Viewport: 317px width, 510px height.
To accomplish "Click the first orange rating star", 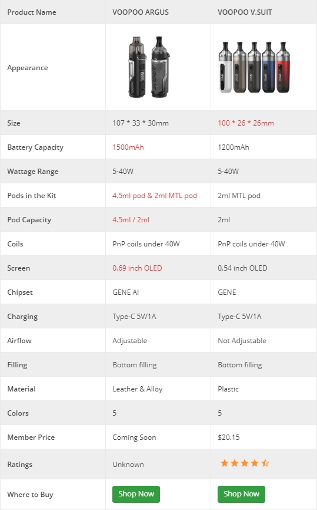I will [x=224, y=463].
